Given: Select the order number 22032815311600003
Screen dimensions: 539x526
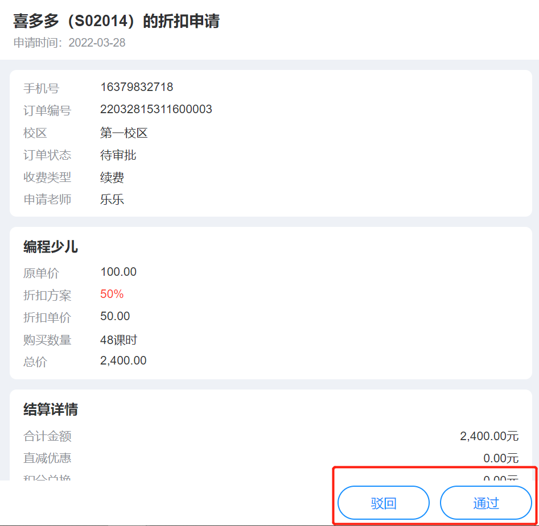Looking at the screenshot, I should coord(156,109).
